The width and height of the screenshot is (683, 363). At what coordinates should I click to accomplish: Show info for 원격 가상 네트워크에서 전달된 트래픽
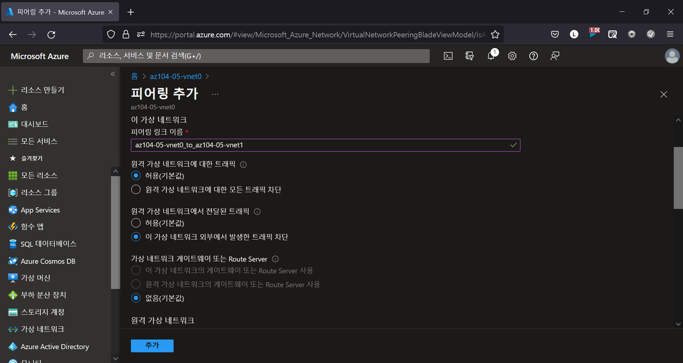point(257,212)
